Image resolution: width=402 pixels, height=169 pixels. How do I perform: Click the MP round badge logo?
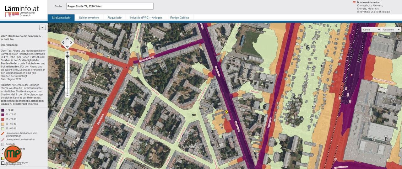tap(13, 154)
